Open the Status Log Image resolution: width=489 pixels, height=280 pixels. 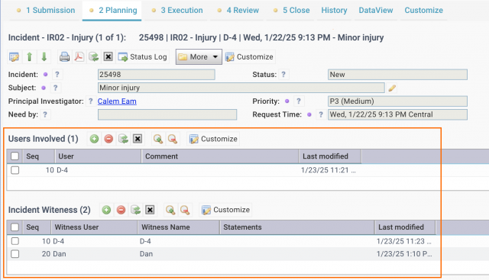pos(143,57)
